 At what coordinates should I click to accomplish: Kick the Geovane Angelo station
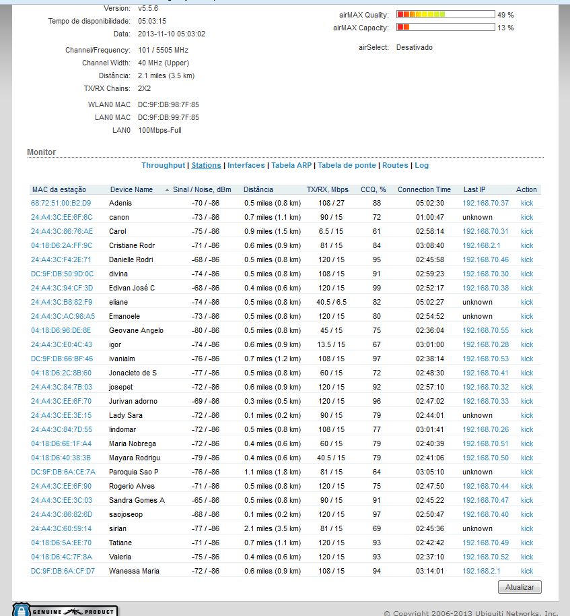coord(527,330)
